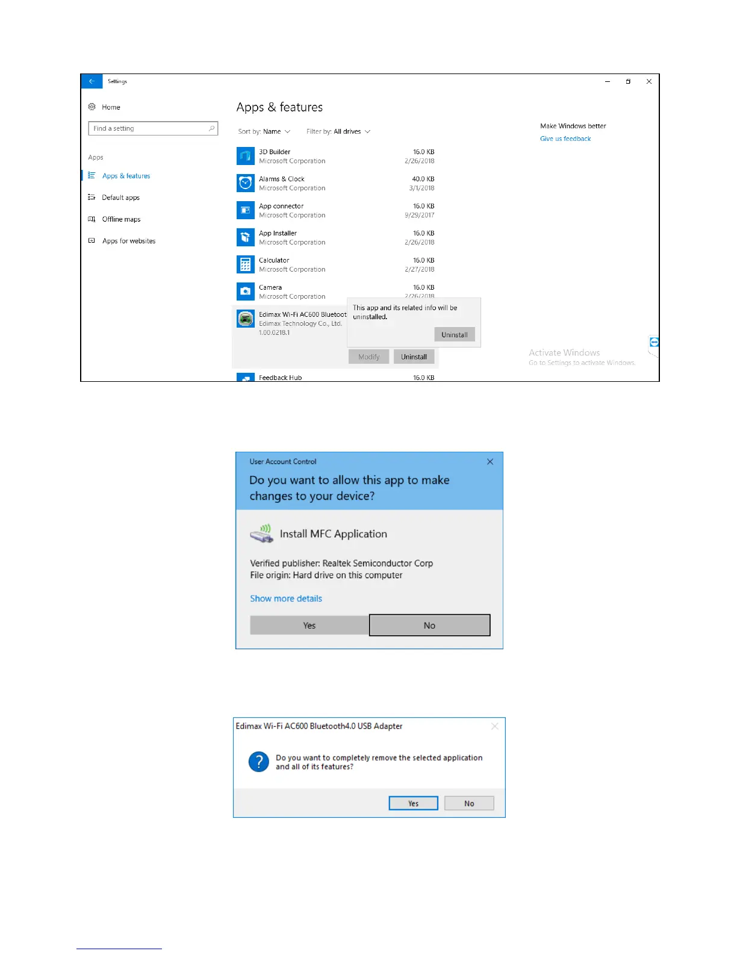This screenshot has width=737, height=954.
Task: Open Apps for websites settings page
Action: click(129, 241)
